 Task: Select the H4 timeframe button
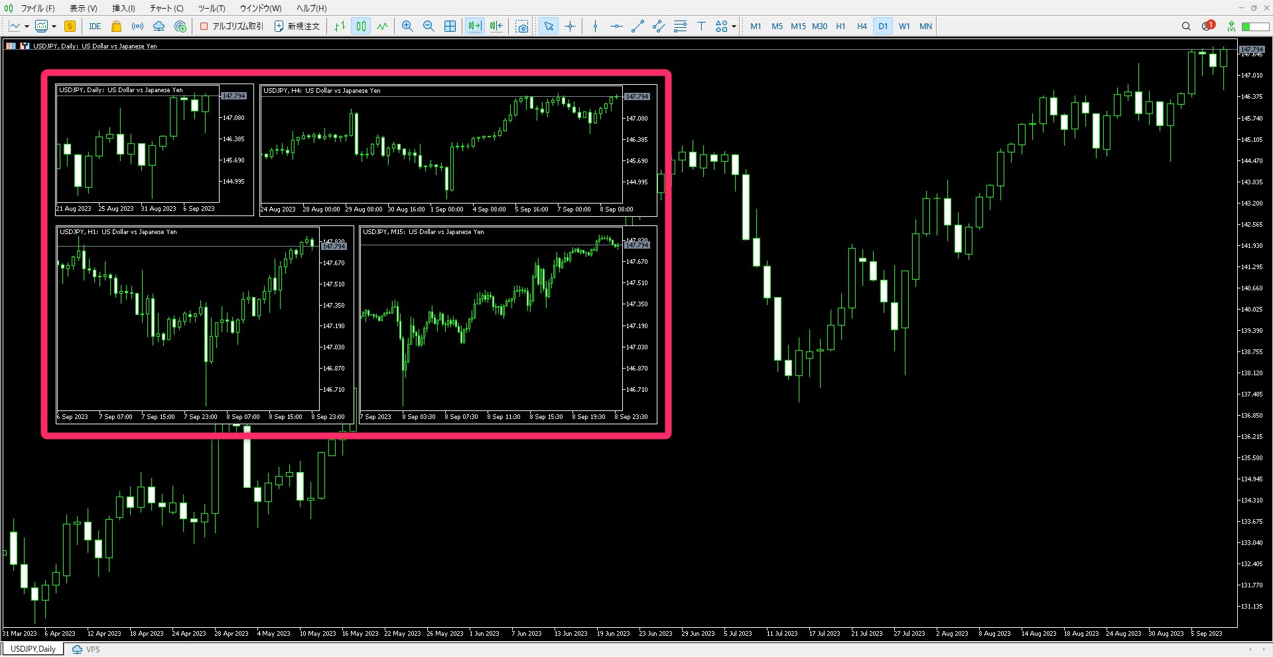(862, 27)
